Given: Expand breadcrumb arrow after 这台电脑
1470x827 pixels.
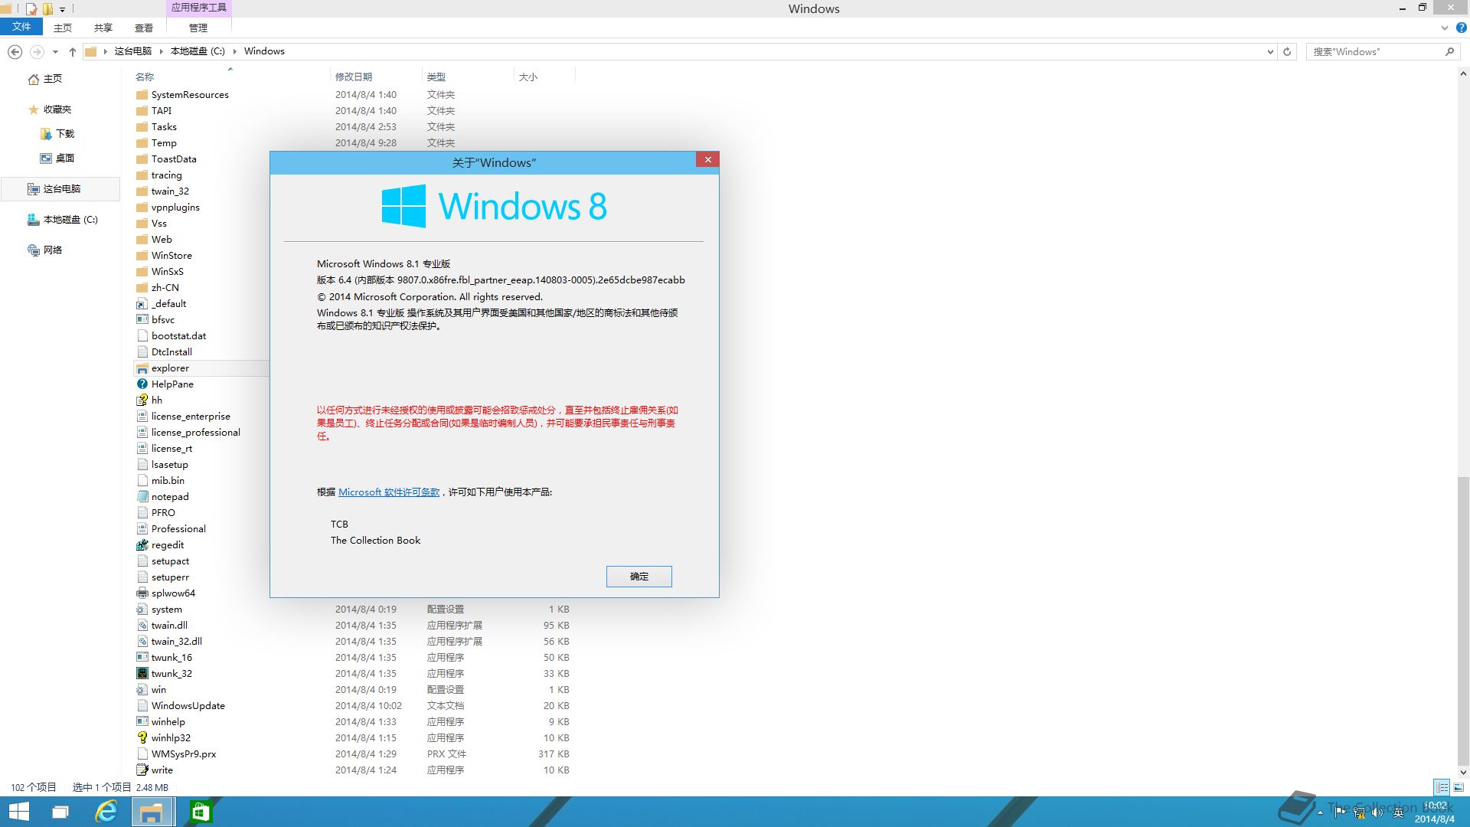Looking at the screenshot, I should [x=161, y=51].
